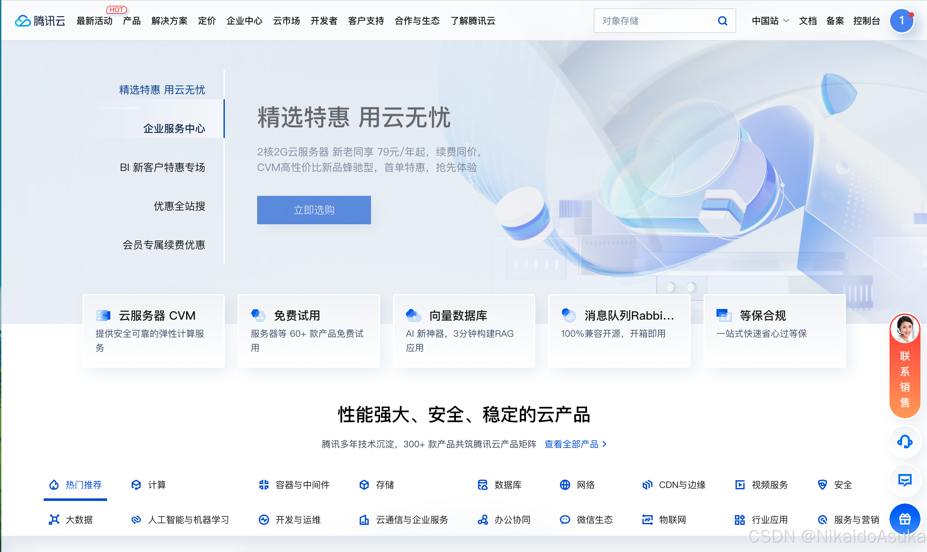Select the 企业服务中心 banner tab
Image resolution: width=927 pixels, height=552 pixels.
click(174, 128)
